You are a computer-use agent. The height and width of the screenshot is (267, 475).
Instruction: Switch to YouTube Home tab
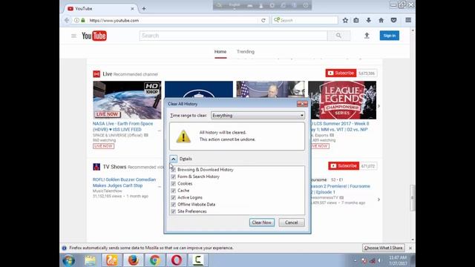pos(220,52)
